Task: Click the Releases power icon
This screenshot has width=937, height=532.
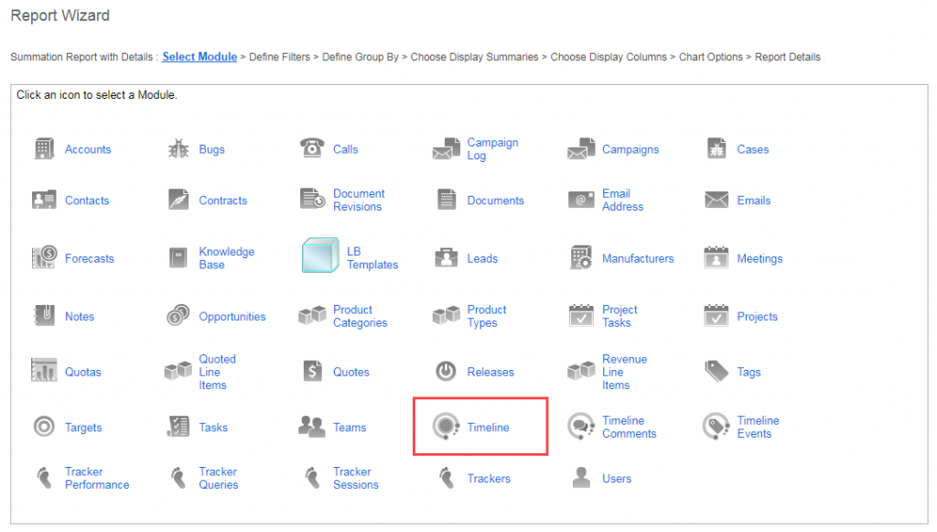Action: (x=446, y=372)
